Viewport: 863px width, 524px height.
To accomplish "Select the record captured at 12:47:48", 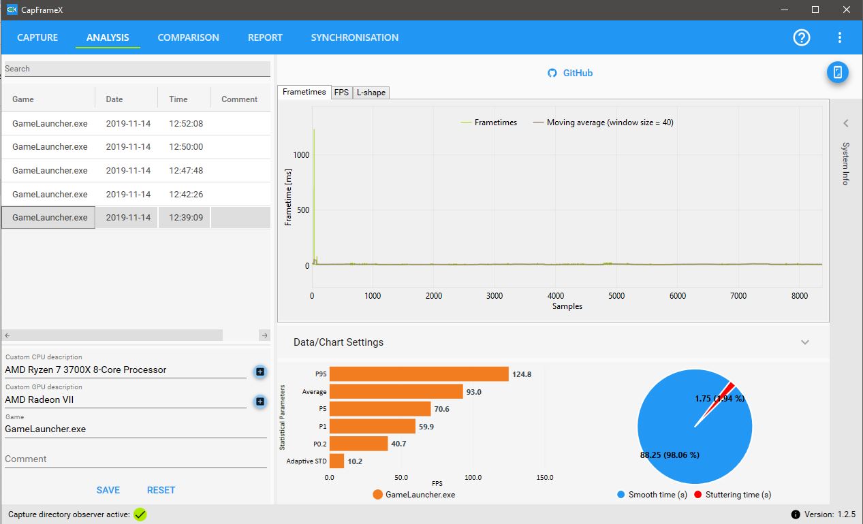I will pos(136,171).
